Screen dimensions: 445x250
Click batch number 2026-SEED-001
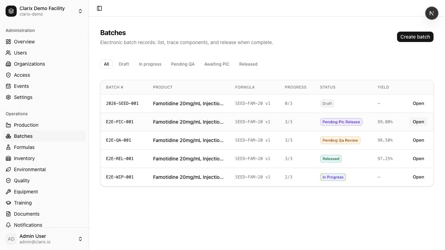click(x=122, y=103)
